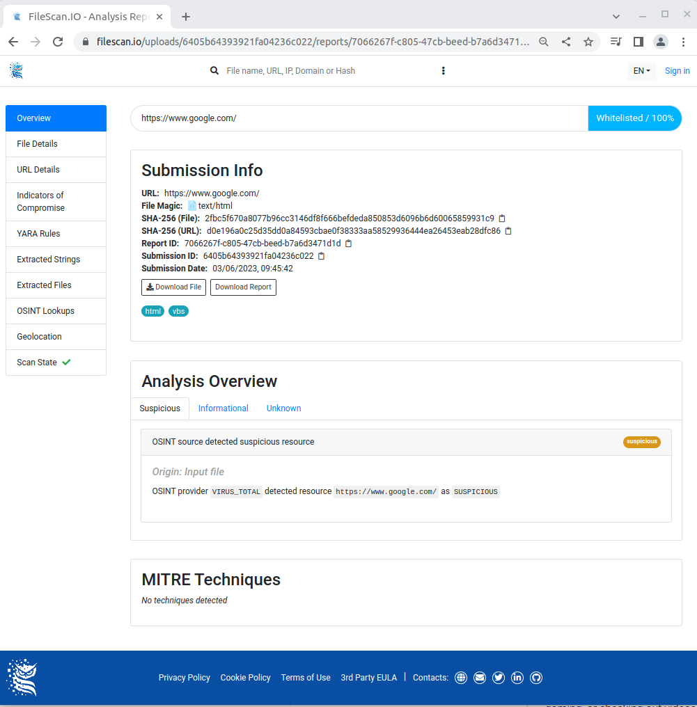Close the FileScan.IO tab
This screenshot has width=697, height=707.
pos(159,17)
